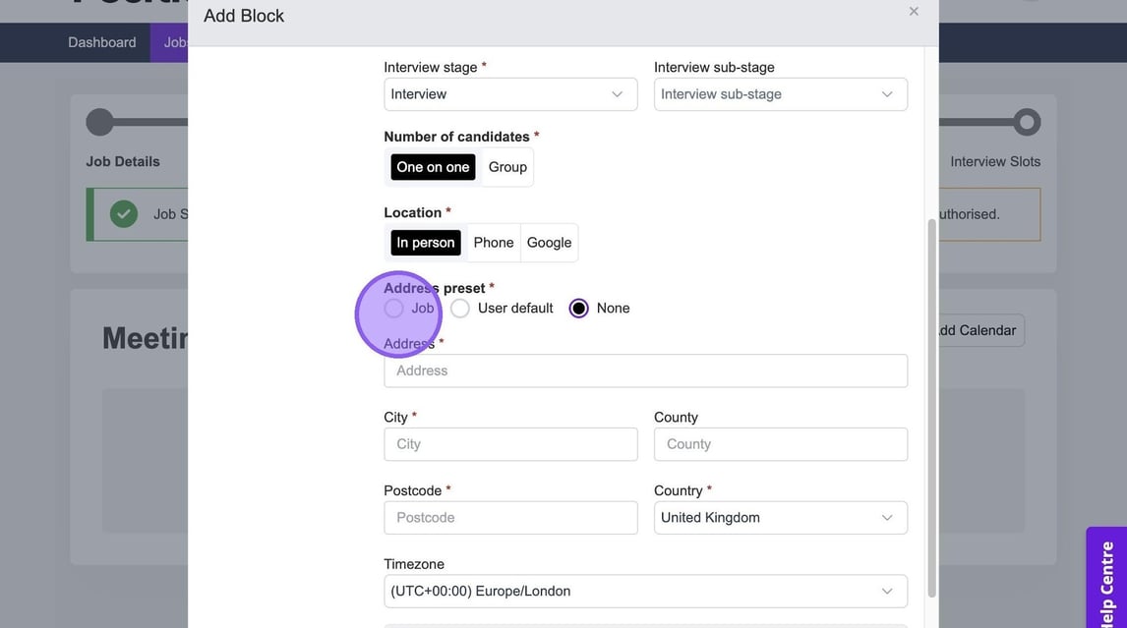The width and height of the screenshot is (1127, 628).
Task: Click the Interview Slots progress step circle
Action: (1027, 122)
